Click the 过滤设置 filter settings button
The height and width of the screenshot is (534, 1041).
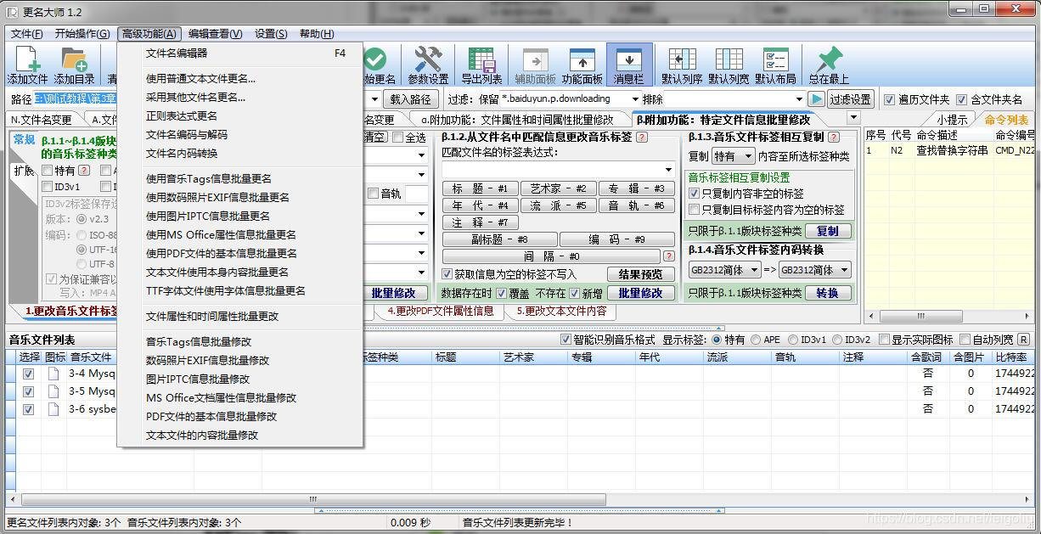coord(851,99)
